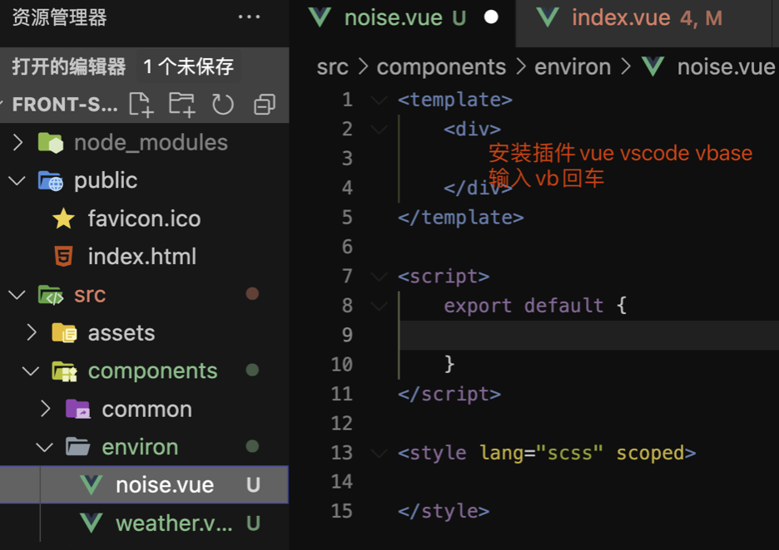Click the FRONT-S... project header

point(65,105)
